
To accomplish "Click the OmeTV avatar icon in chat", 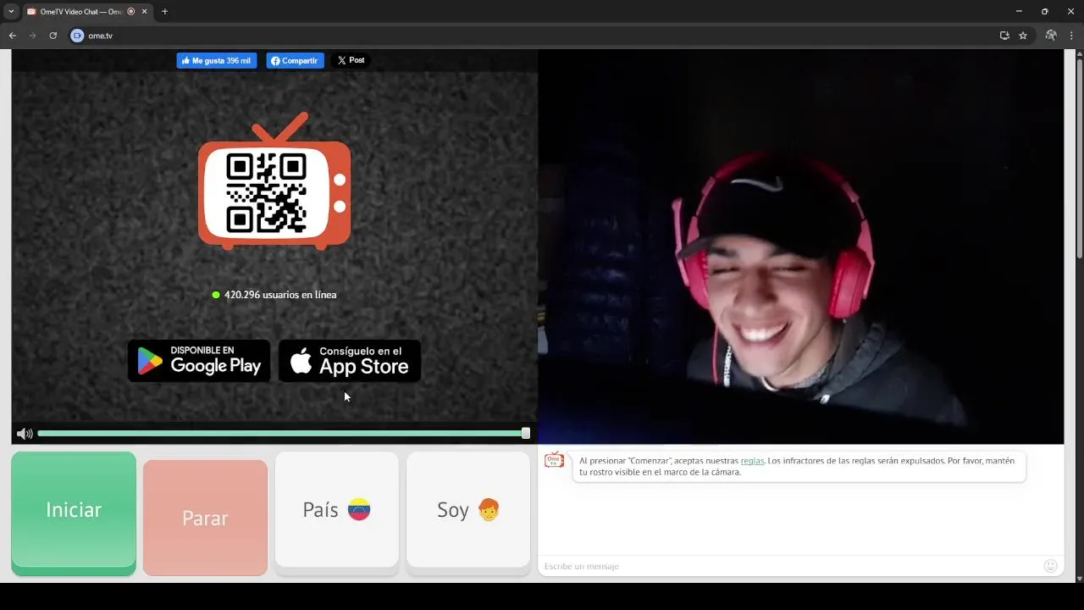I will click(x=555, y=460).
